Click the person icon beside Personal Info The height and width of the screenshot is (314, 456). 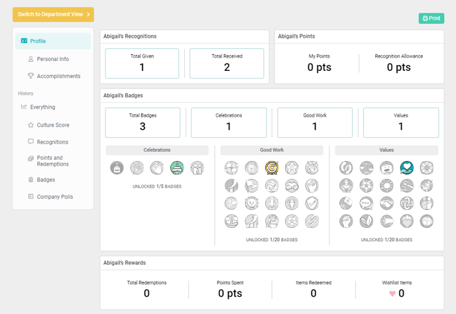[30, 59]
